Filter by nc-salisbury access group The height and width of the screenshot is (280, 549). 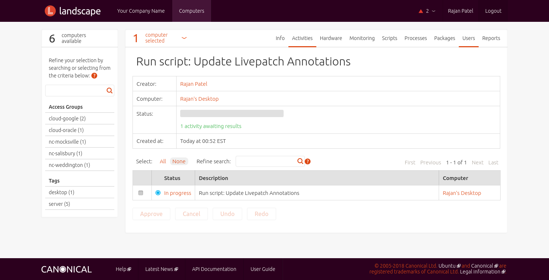coord(66,153)
